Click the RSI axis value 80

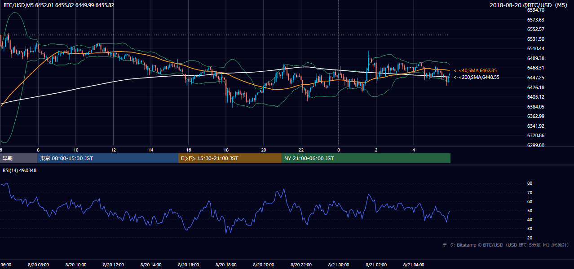pos(530,183)
